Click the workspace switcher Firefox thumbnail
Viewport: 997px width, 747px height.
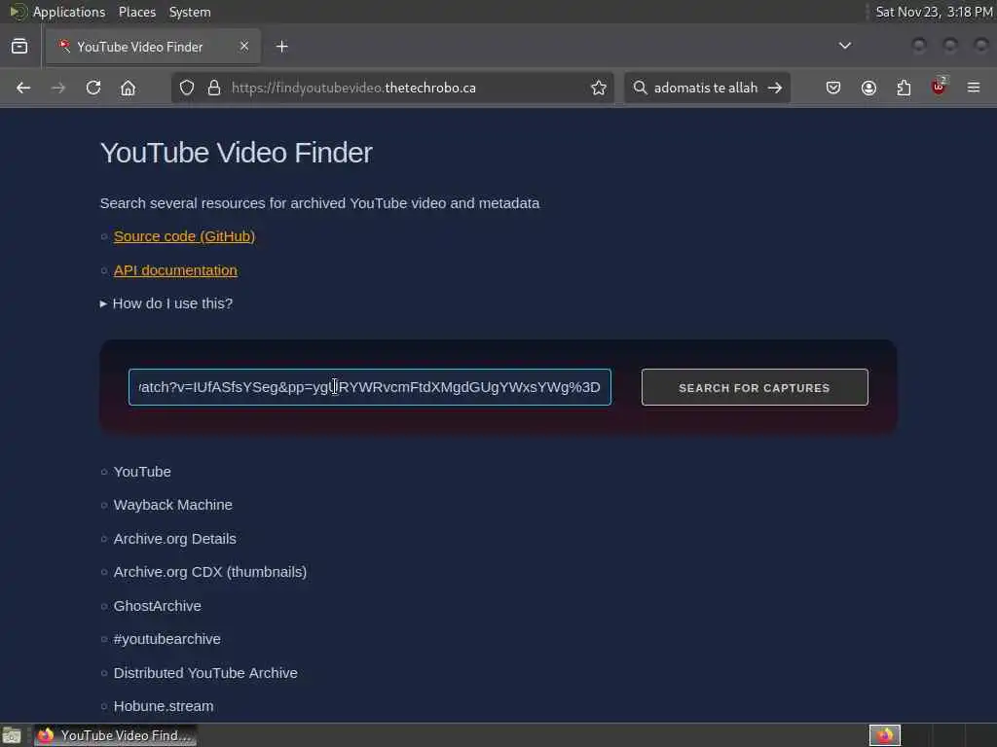(884, 735)
